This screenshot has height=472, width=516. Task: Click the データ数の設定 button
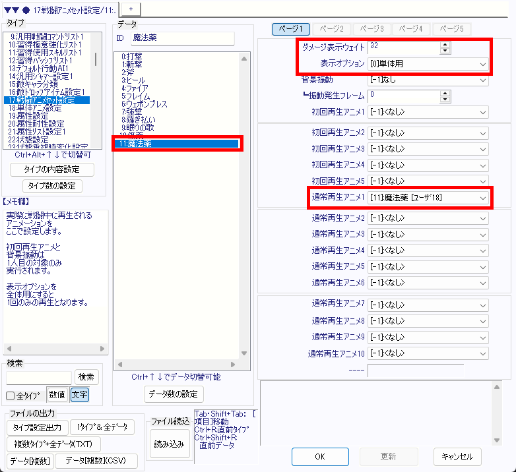click(174, 394)
